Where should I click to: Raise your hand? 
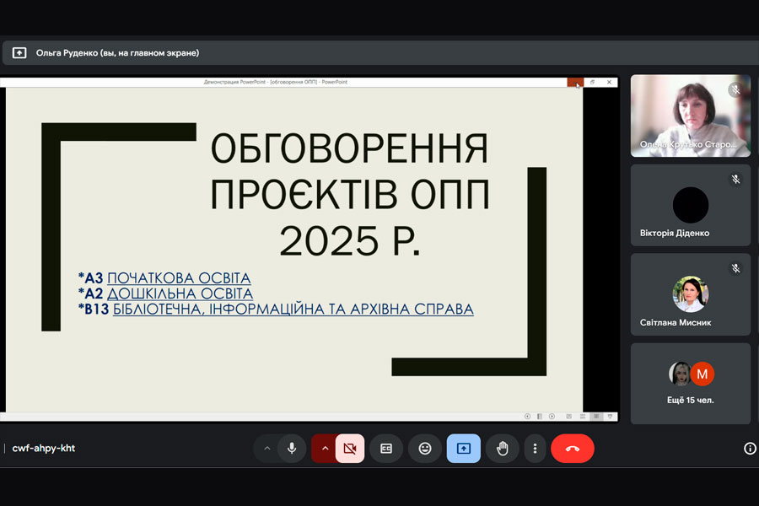coord(503,449)
